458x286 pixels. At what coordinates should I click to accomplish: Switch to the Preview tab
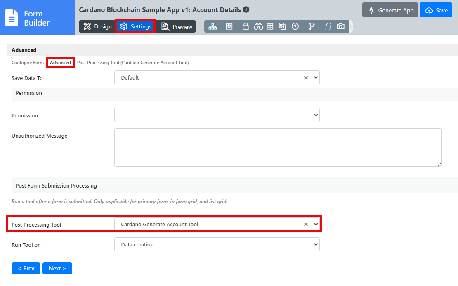(x=176, y=26)
